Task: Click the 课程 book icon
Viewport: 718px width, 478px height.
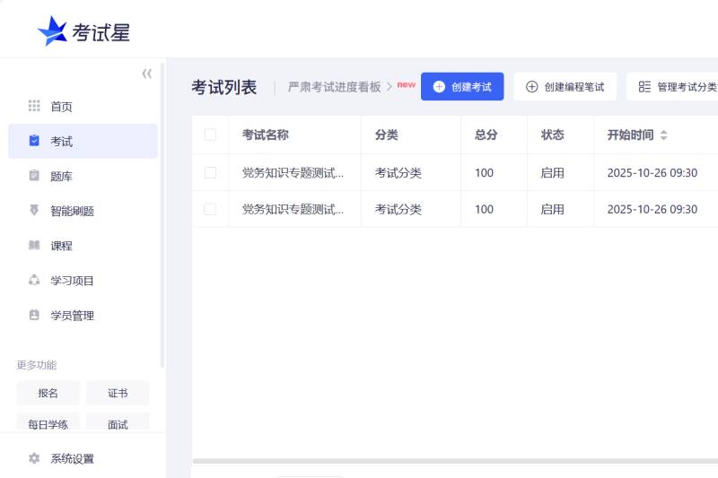Action: tap(34, 246)
